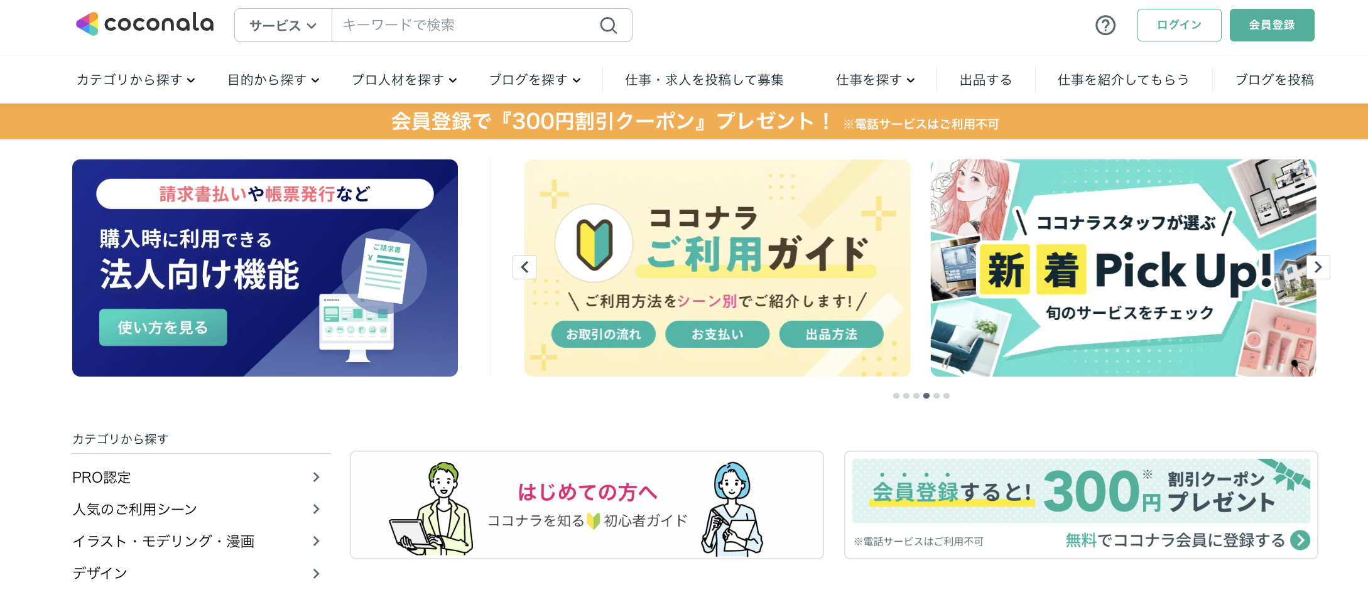Select the first carousel pagination dot
The image size is (1368, 590).
pyautogui.click(x=896, y=395)
